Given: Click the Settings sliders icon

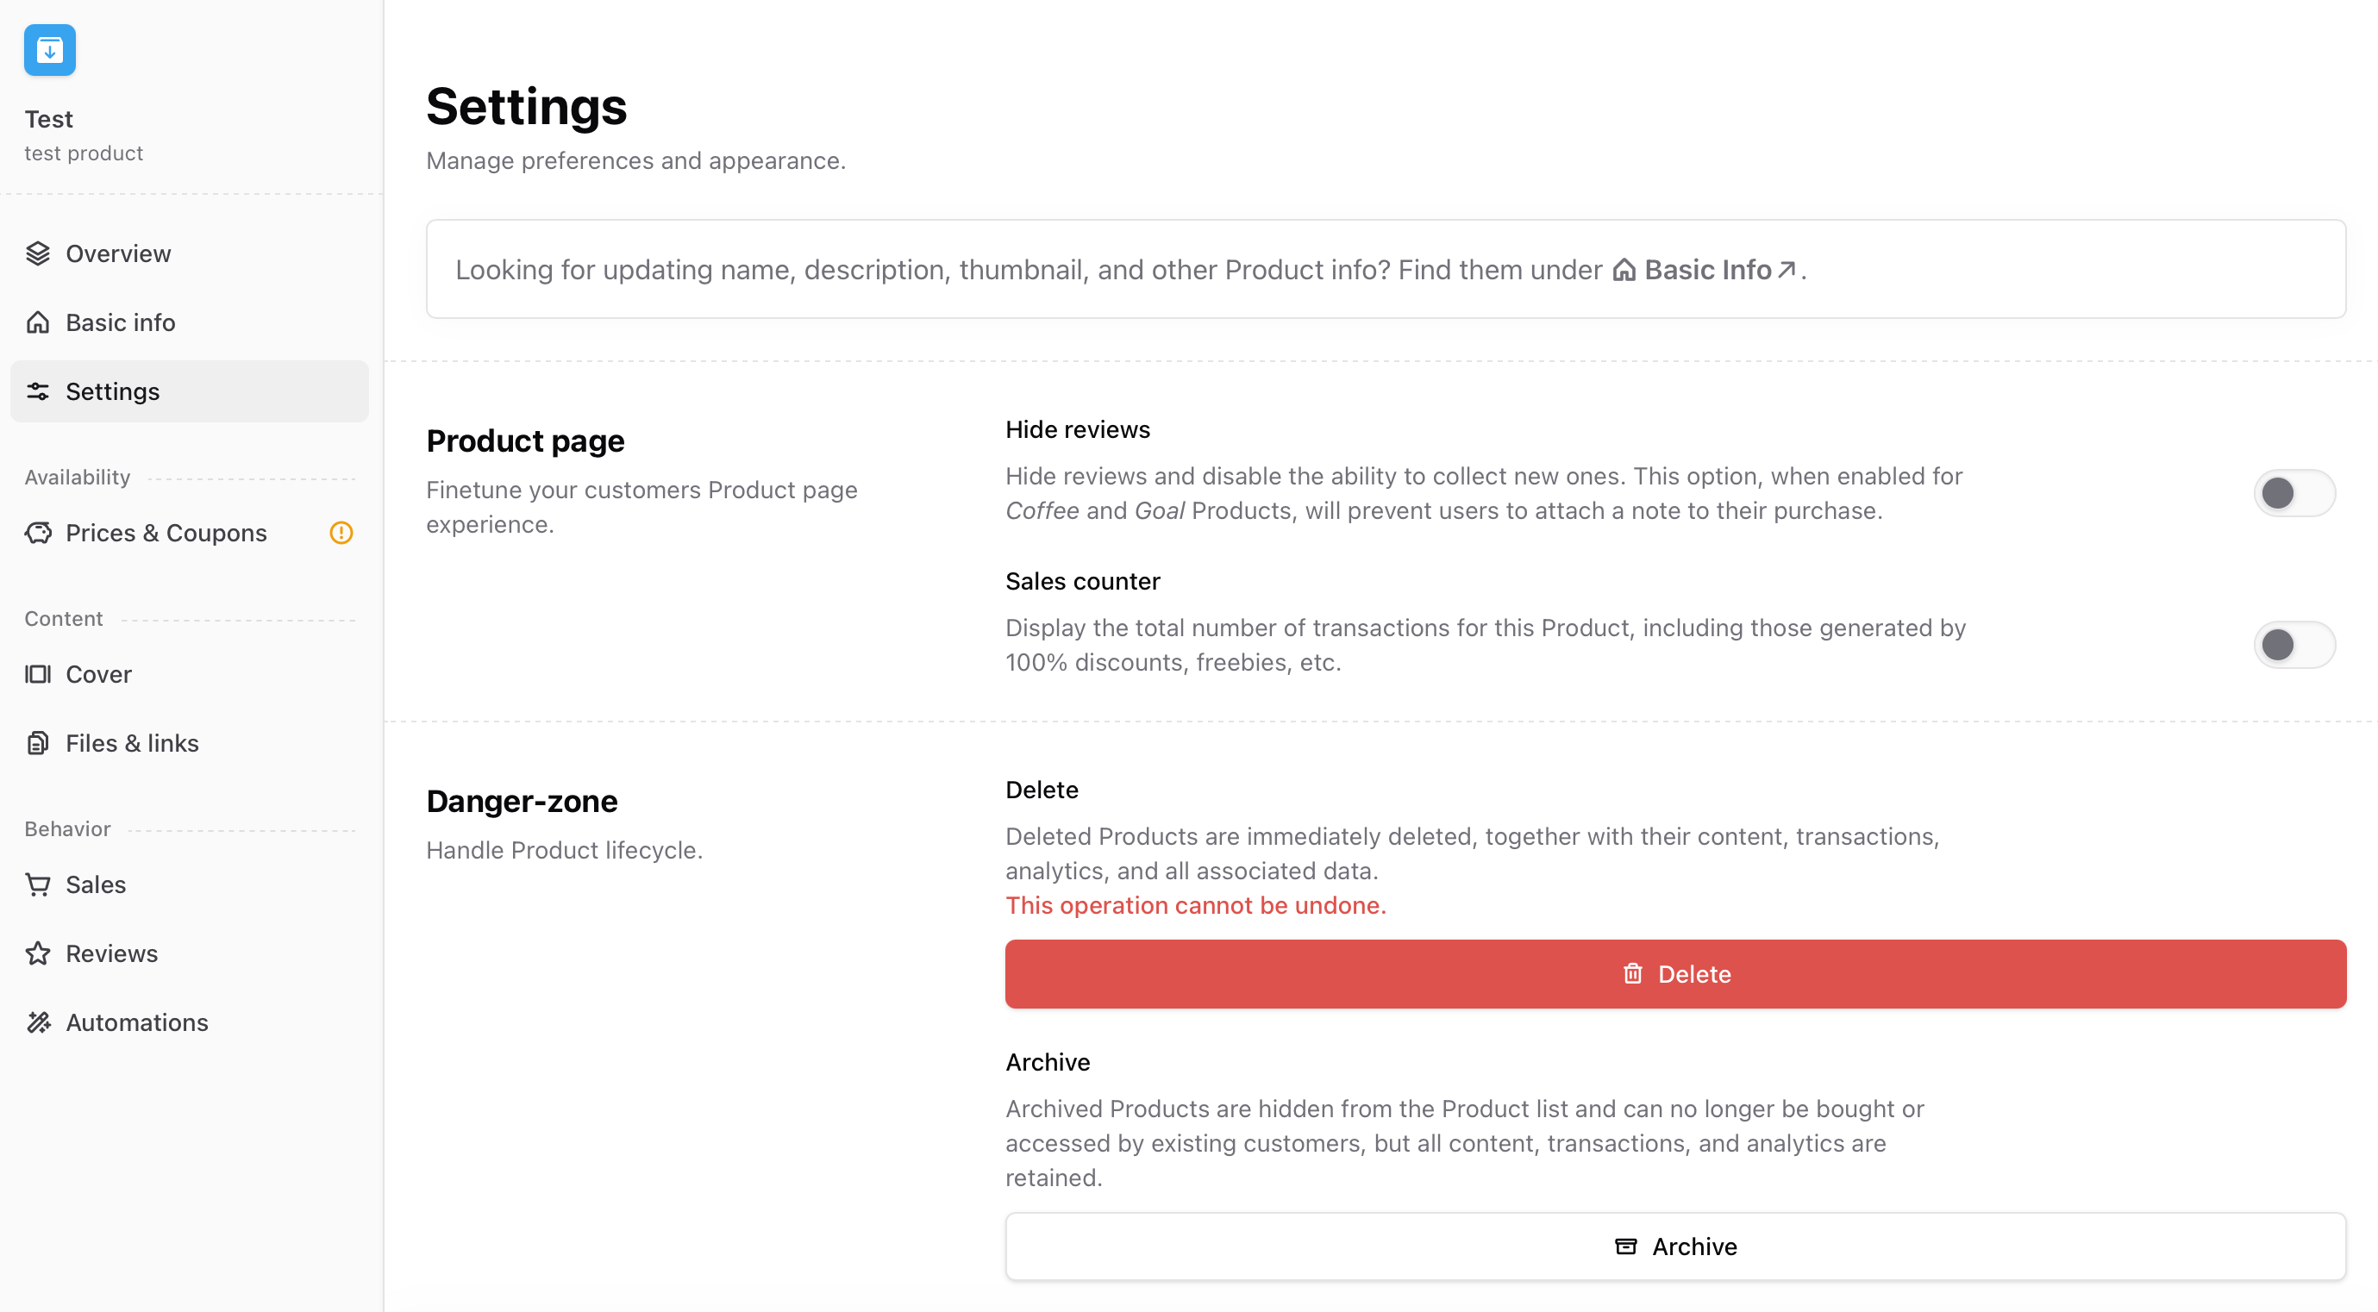Looking at the screenshot, I should 38,391.
